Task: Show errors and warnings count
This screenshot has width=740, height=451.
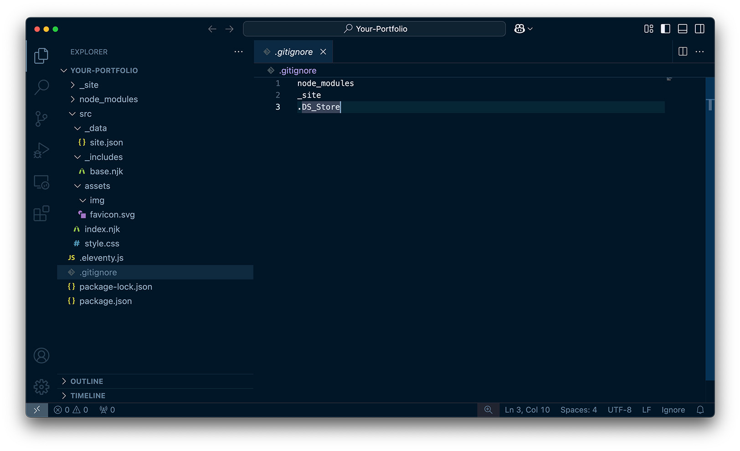Action: tap(71, 410)
